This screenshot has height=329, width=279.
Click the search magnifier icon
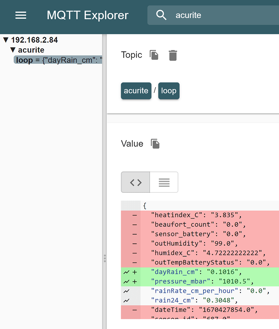click(x=161, y=15)
